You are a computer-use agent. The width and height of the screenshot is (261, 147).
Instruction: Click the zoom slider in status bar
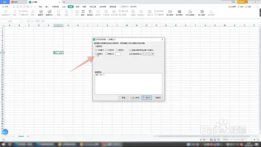click(243, 140)
